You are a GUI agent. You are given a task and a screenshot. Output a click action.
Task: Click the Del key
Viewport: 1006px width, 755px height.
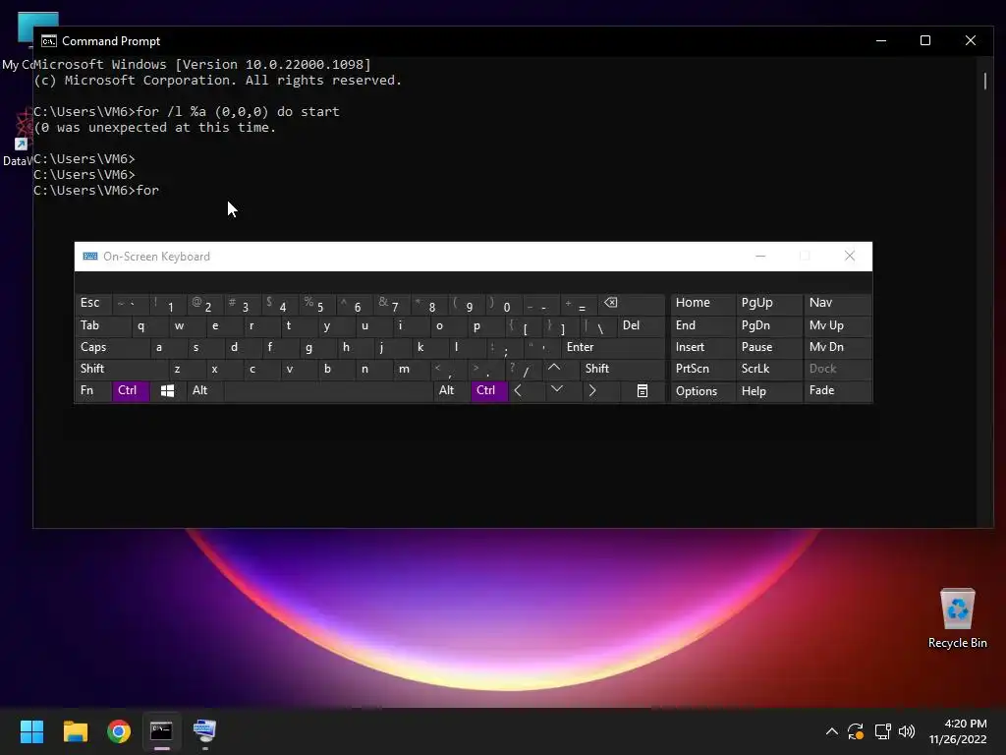(641, 325)
